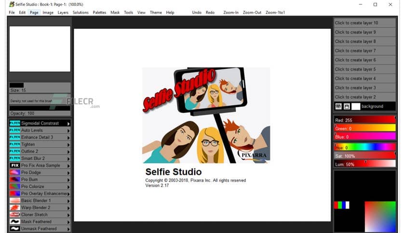This screenshot has width=403, height=233.
Task: Pick the Warp Blender 2 brush icon
Action: point(14,207)
